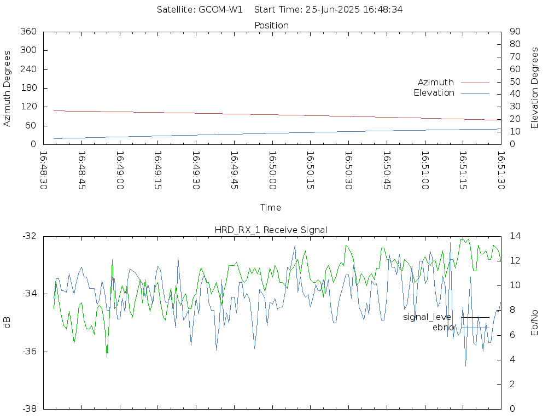Screen dimensions: 560x420
Task: Click the '0' tick on Azimuth axis
Action: pos(33,144)
